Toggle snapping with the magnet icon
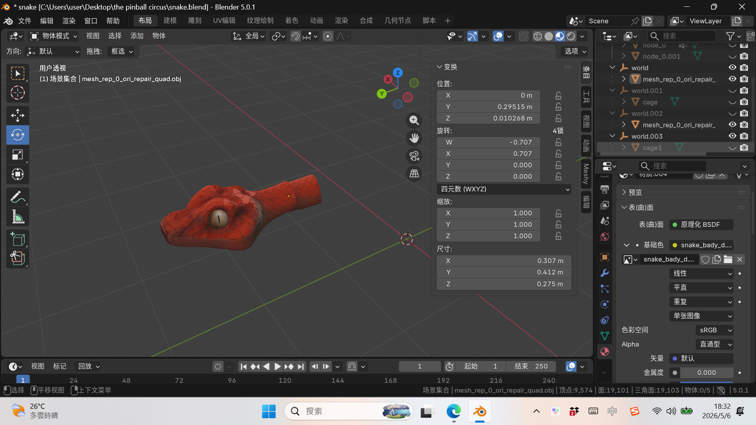Screen dimensions: 756x425 tap(295, 36)
